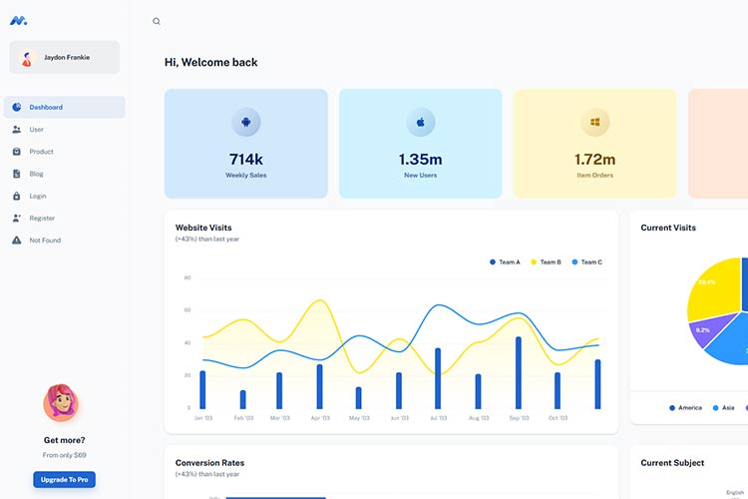Go to the Login page in sidebar
This screenshot has height=499, width=748.
[38, 196]
